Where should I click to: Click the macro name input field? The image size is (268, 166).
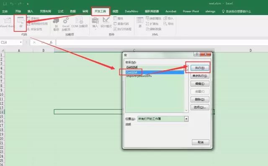(x=155, y=67)
